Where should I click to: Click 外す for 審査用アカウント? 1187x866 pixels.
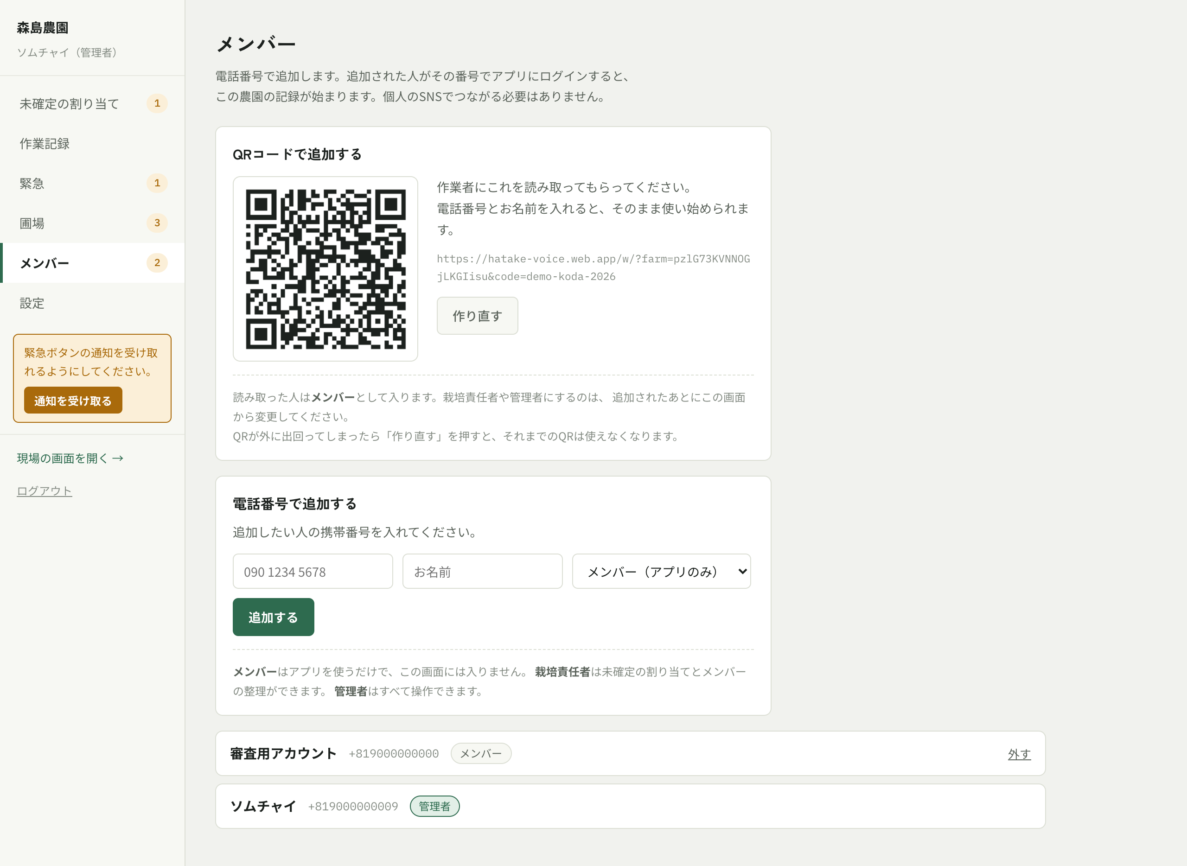tap(1019, 754)
